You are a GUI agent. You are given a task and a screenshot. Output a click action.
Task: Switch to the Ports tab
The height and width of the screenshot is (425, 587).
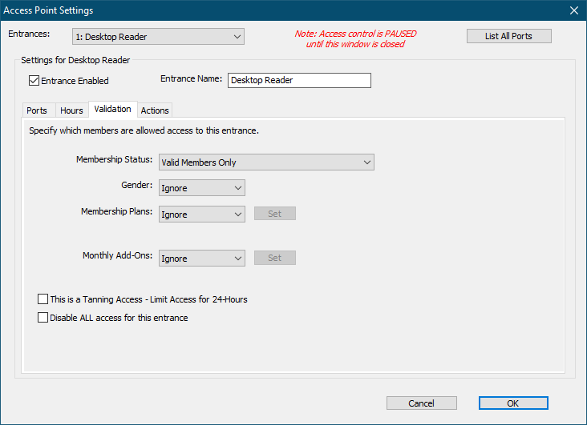pos(37,110)
